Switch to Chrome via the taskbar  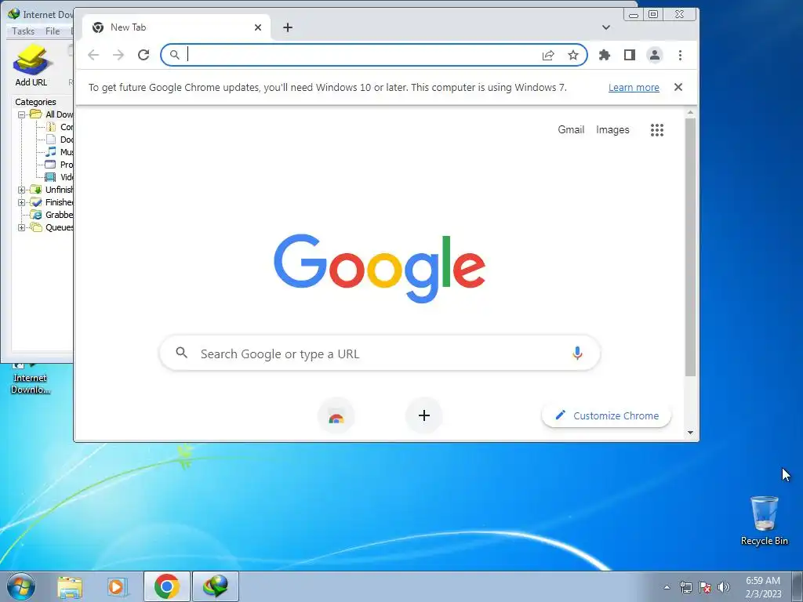click(167, 586)
